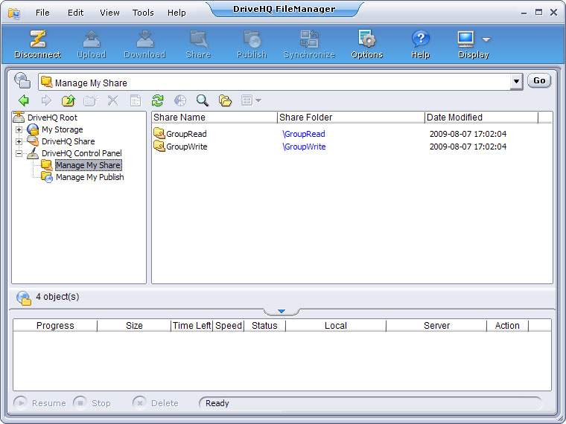The width and height of the screenshot is (566, 424).
Task: Select DriveHQ Share in the tree
Action: click(x=69, y=141)
